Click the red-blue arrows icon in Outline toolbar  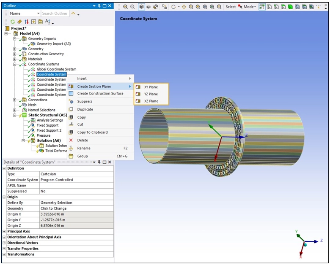click(26, 22)
